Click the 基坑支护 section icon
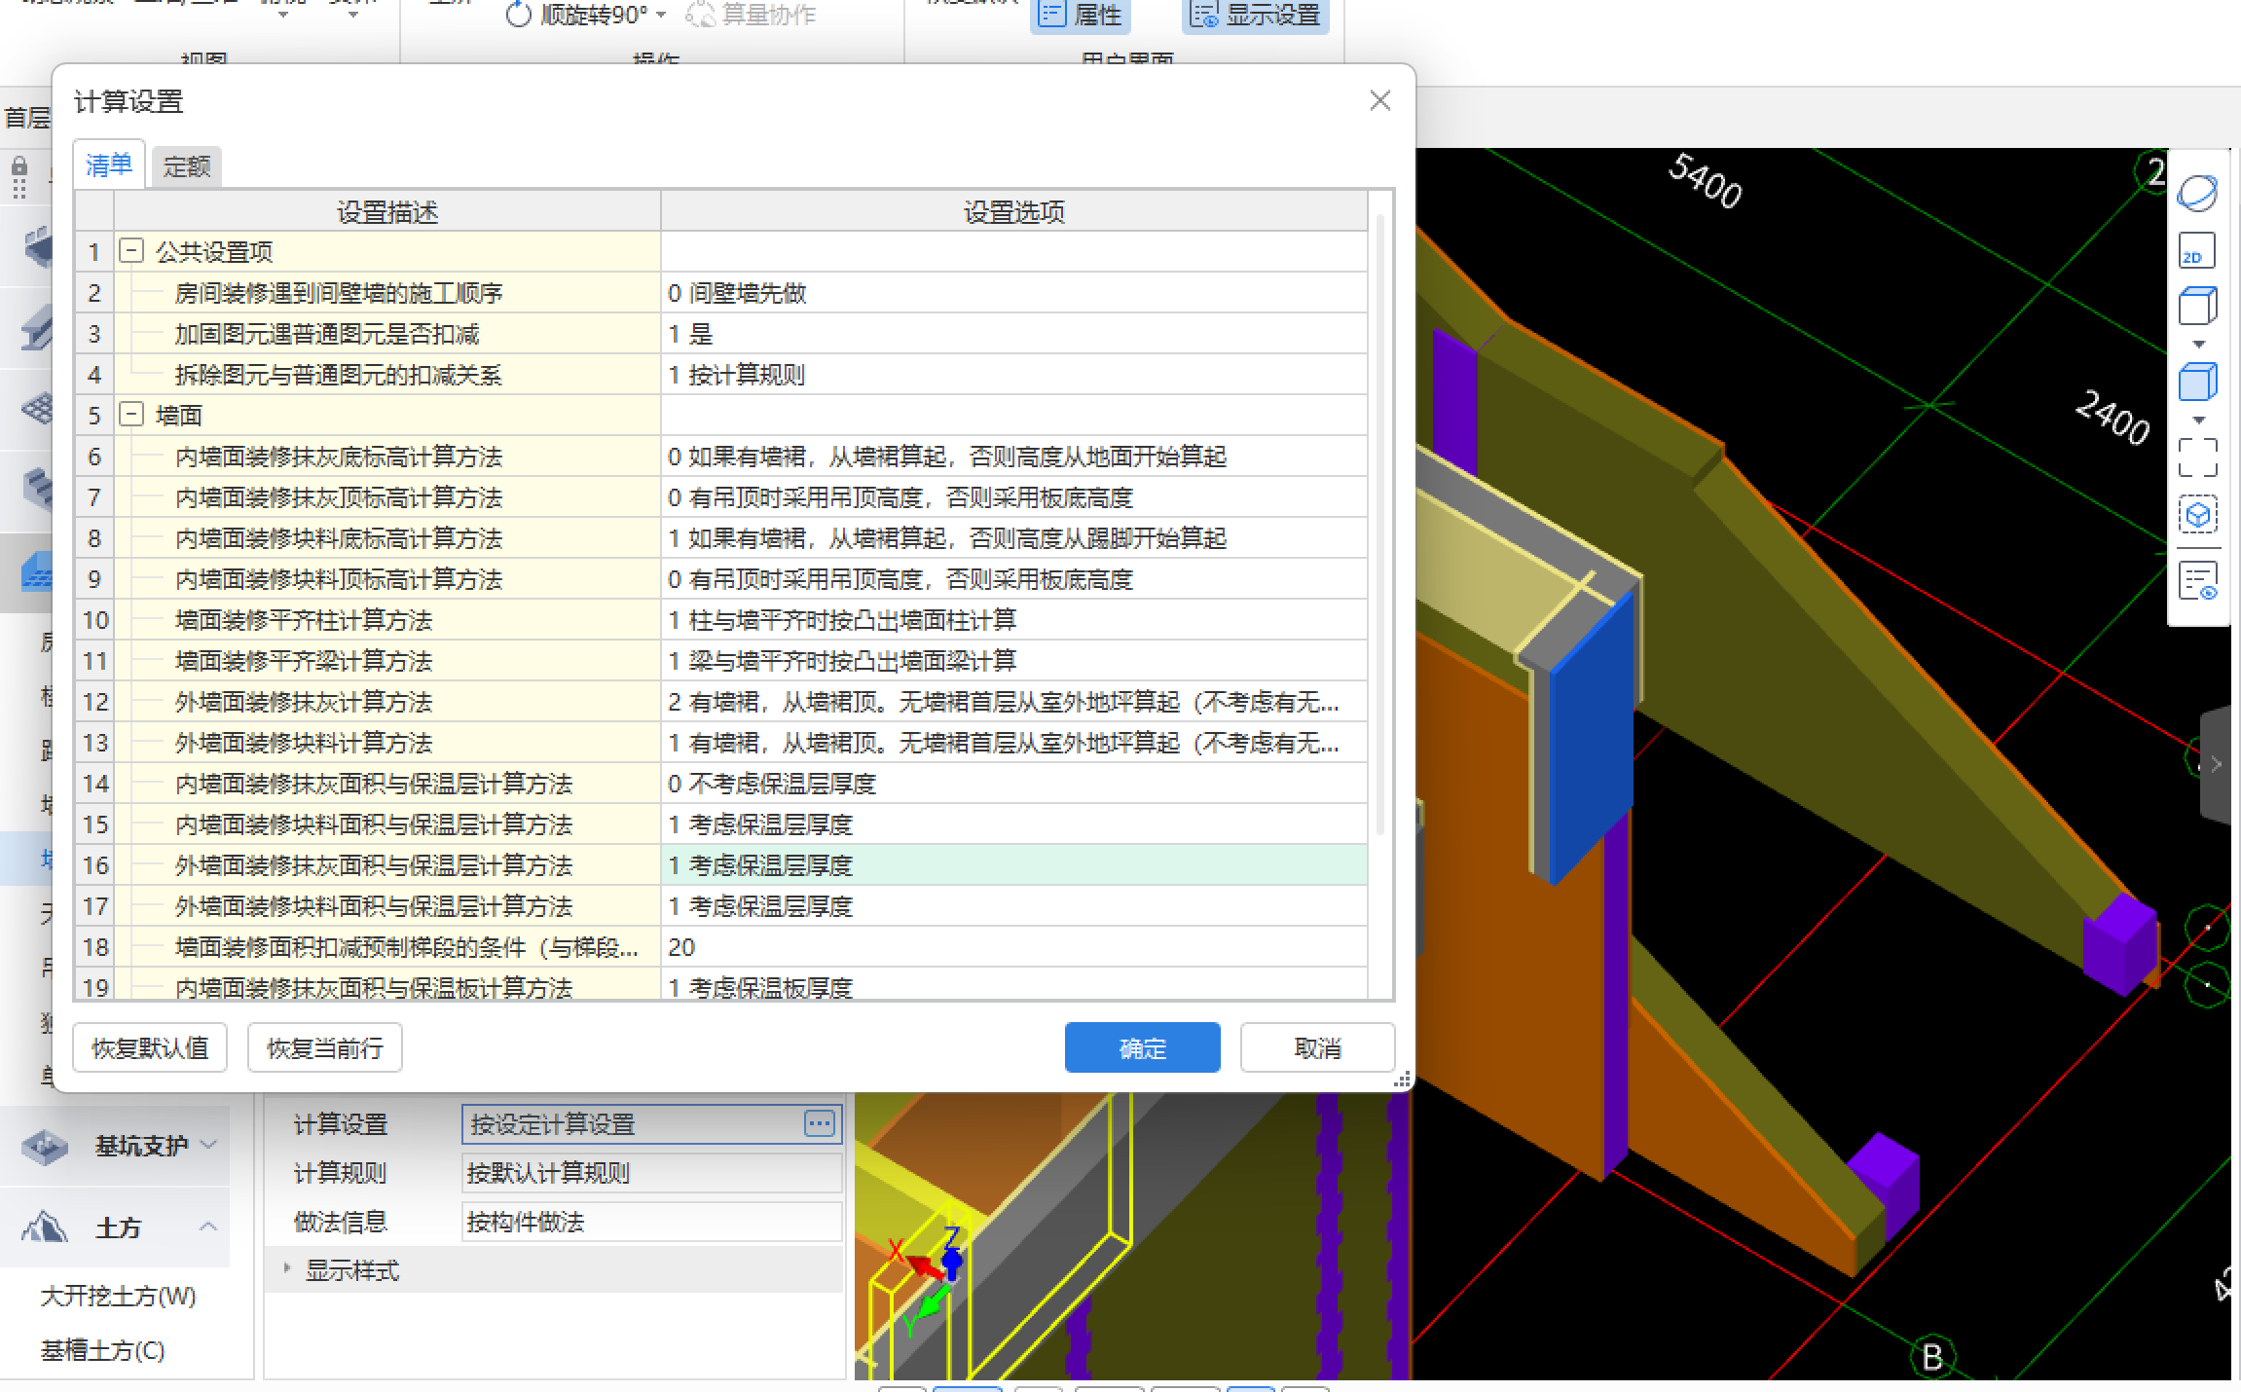2241x1392 pixels. tap(45, 1146)
